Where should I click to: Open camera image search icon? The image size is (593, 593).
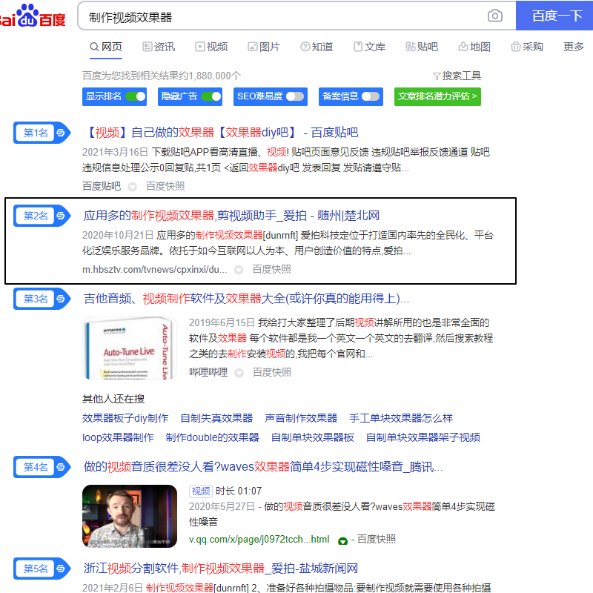coord(494,16)
